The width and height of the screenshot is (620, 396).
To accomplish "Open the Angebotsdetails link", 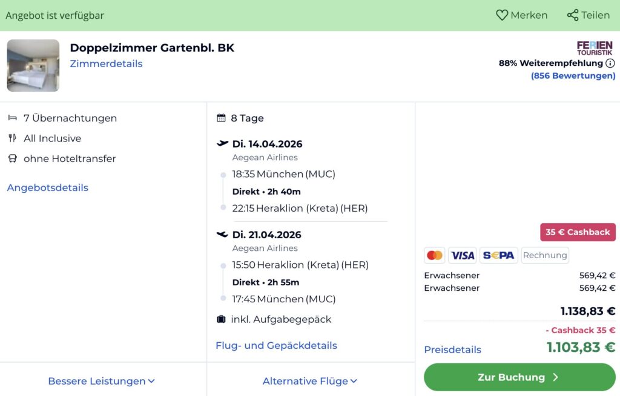I will pos(47,187).
